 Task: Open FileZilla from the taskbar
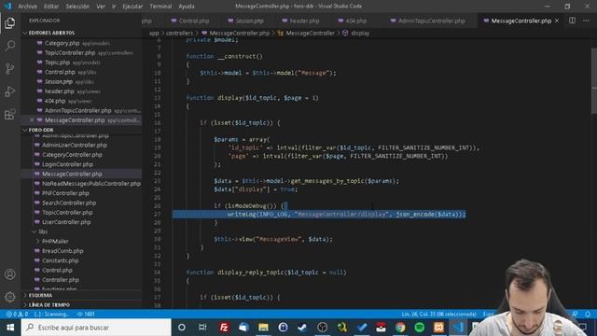pos(224,328)
